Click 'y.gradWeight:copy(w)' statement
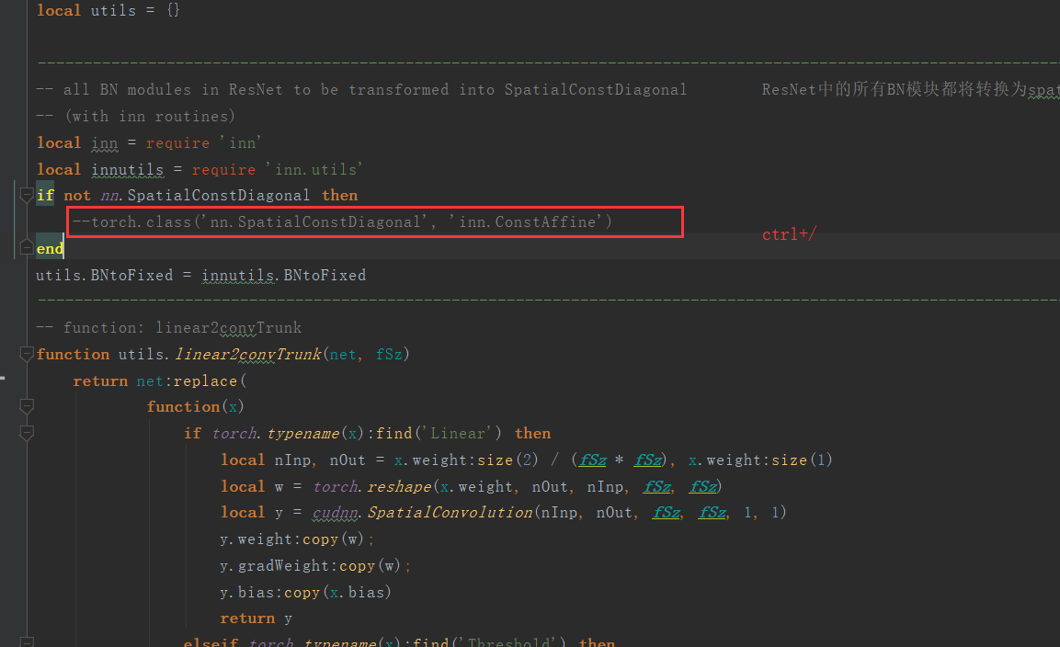This screenshot has width=1060, height=647. click(311, 565)
